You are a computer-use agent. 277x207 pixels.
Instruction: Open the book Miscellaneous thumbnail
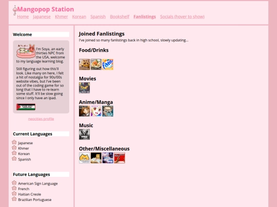pyautogui.click(x=96, y=158)
